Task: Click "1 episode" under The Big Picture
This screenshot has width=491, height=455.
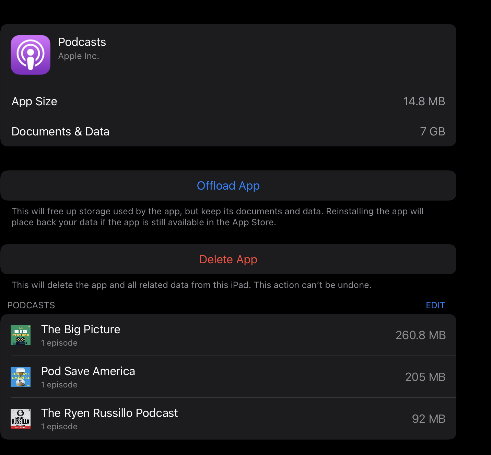Action: [59, 343]
